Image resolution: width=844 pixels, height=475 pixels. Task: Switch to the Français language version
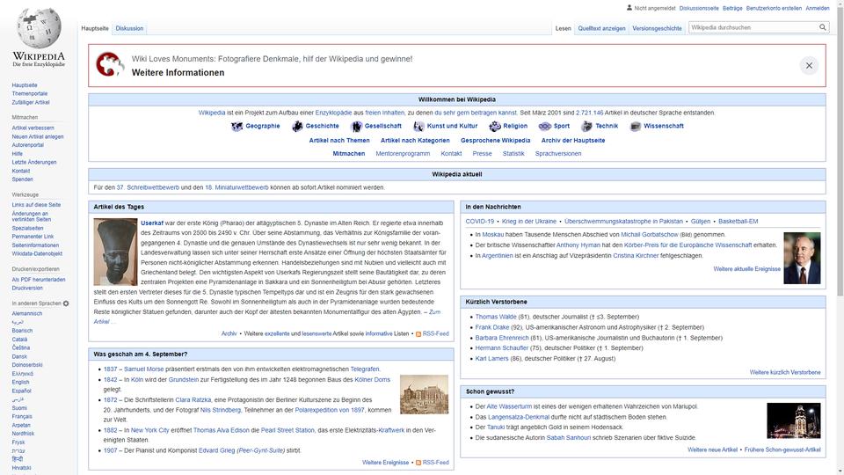[22, 416]
